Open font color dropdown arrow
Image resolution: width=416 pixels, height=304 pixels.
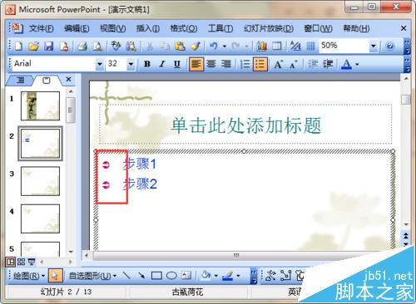(357, 64)
